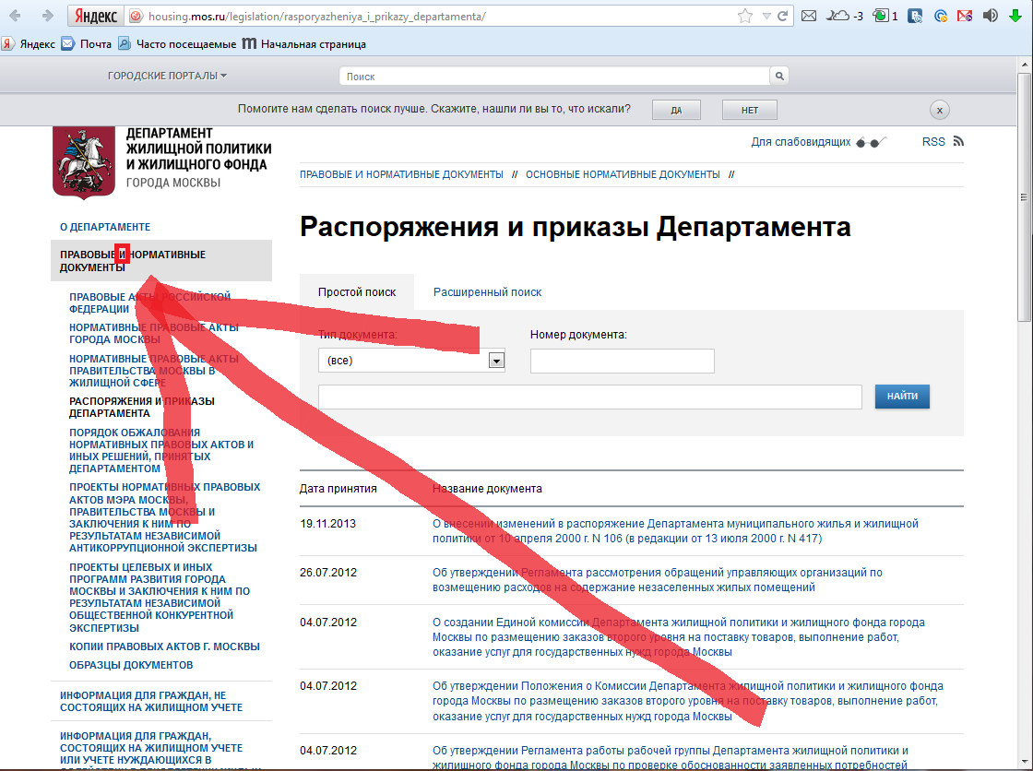Click the site search magnifier button
Viewport: 1033px width, 771px height.
(x=780, y=77)
